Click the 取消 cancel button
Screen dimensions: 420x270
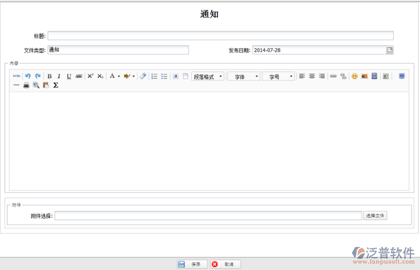(225, 264)
